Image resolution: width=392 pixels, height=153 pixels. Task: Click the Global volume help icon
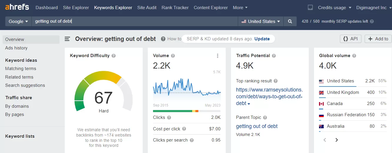coord(354,56)
